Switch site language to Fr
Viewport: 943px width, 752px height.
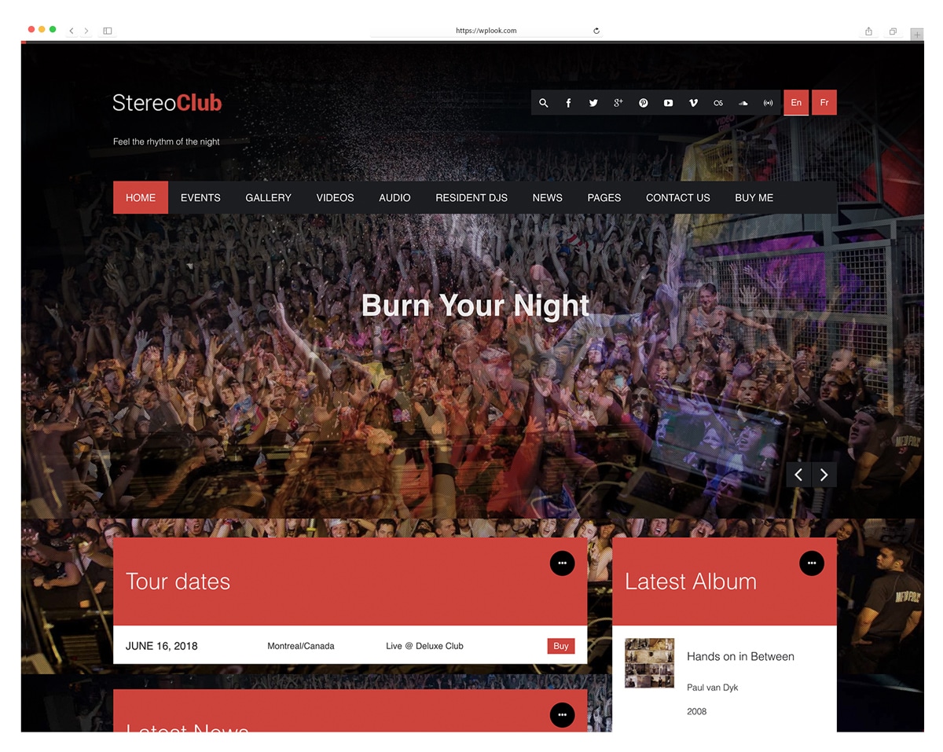pyautogui.click(x=824, y=103)
